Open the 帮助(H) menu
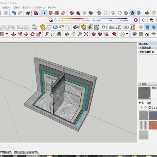Viewport: 157px width, 157px height. 52,8
